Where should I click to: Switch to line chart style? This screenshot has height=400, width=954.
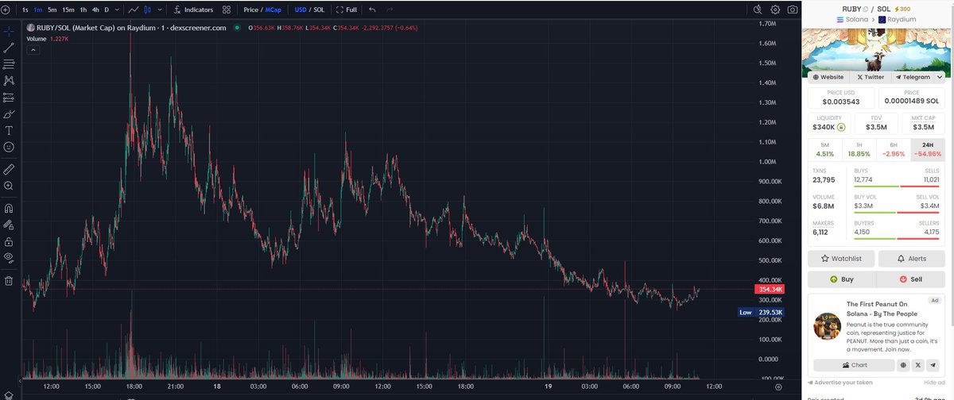pyautogui.click(x=134, y=10)
